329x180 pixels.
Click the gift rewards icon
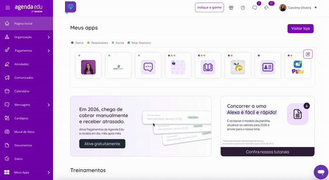click(x=231, y=8)
